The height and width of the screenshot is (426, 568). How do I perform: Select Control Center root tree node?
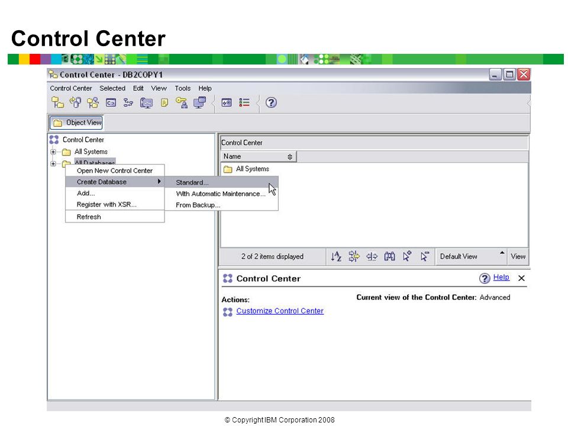click(83, 140)
